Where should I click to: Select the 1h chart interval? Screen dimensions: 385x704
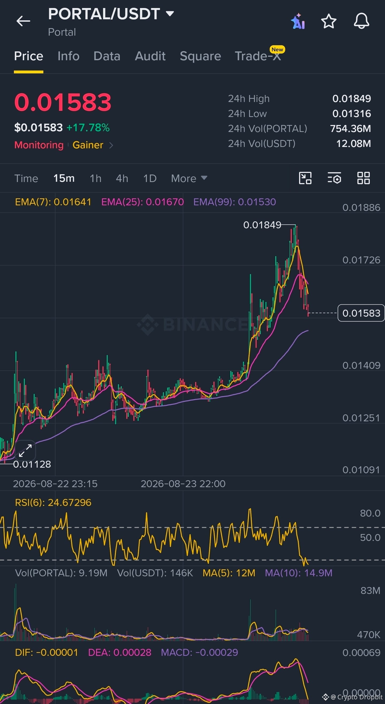tap(96, 179)
